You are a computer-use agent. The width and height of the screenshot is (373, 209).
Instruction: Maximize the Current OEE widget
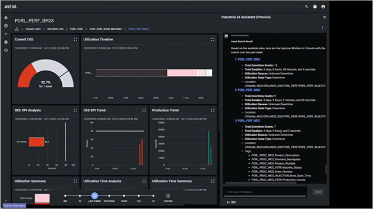[75, 39]
